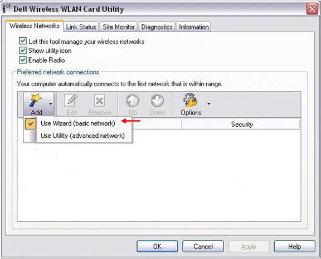Toggle the Show utility icon checkbox
The image size is (321, 259).
tap(23, 51)
